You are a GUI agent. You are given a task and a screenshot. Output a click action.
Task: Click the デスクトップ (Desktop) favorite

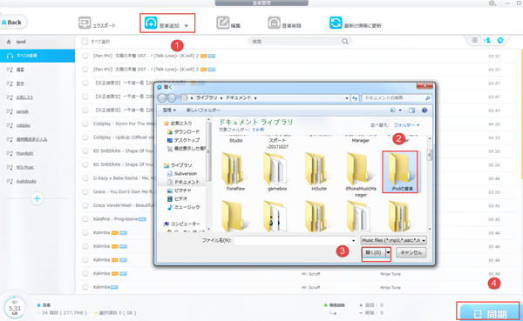(183, 140)
